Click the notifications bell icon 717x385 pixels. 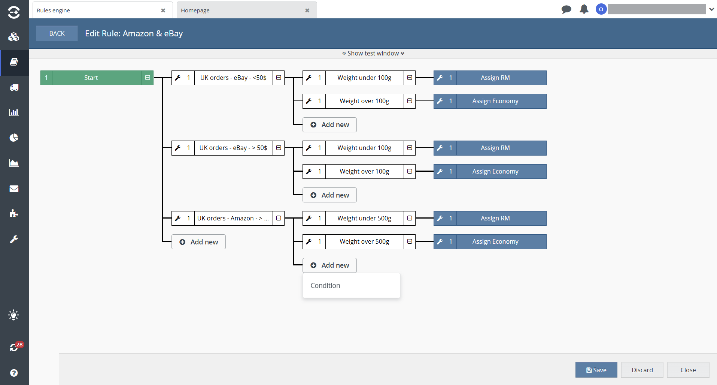[x=584, y=9]
